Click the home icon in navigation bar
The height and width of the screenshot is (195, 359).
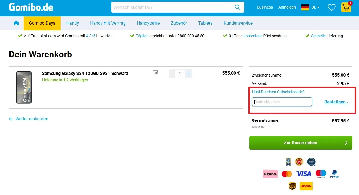16,23
